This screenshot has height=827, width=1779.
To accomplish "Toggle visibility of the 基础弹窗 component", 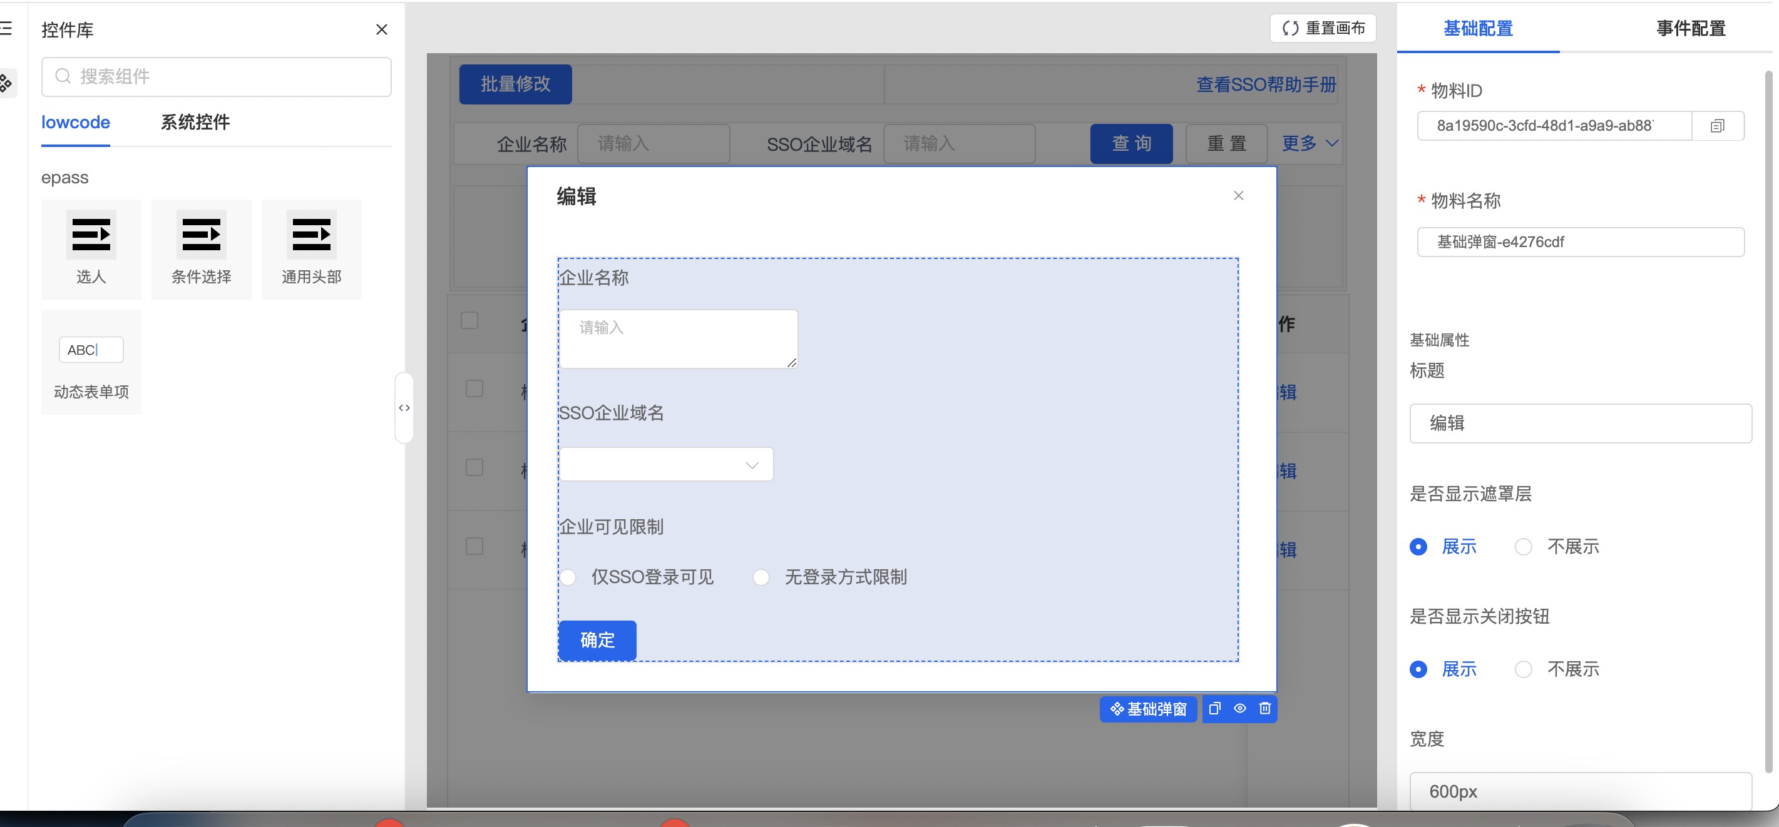I will 1239,708.
